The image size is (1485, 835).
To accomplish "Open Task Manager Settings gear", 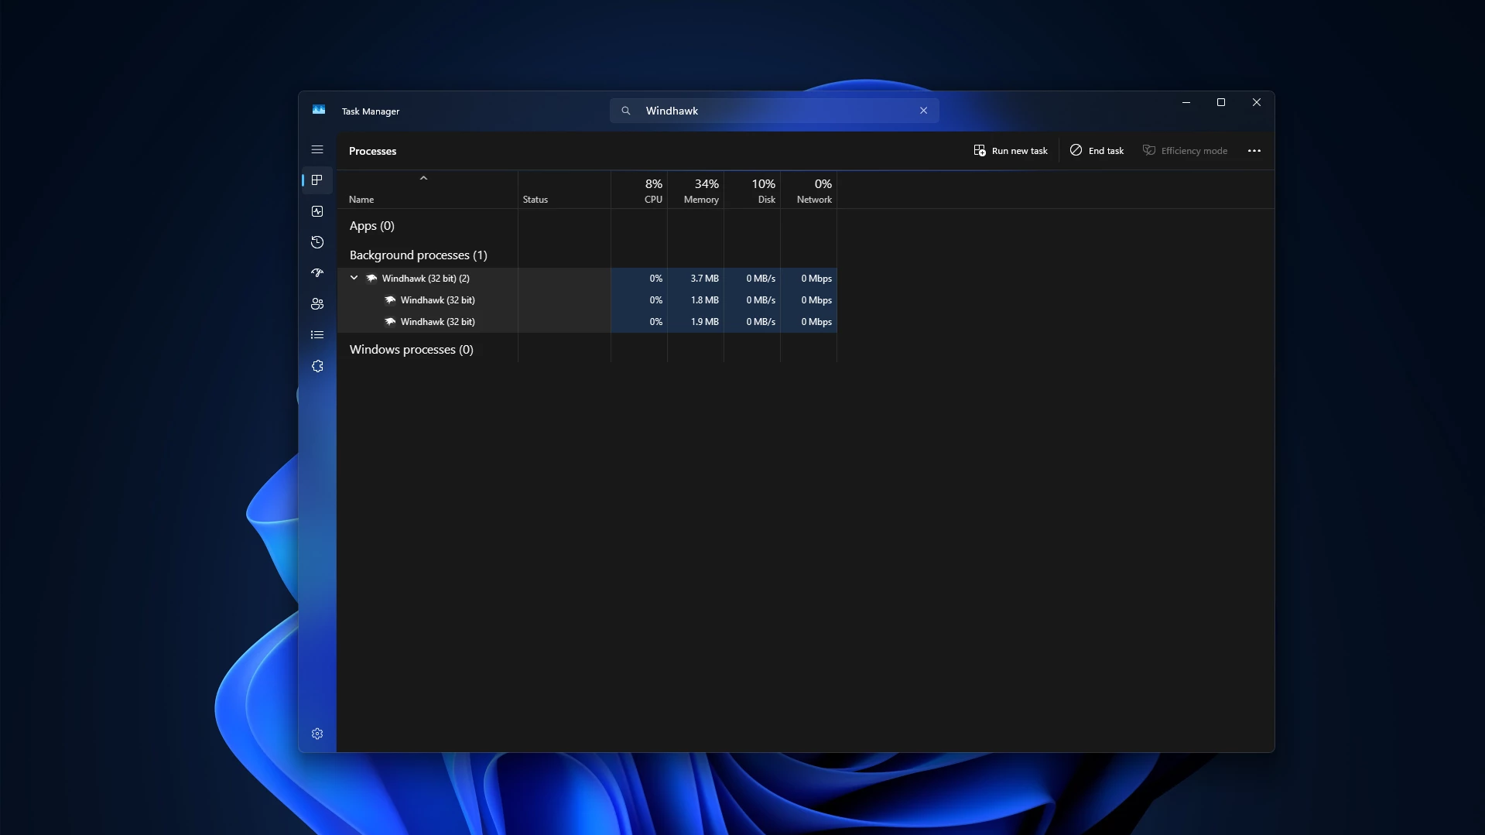I will coord(317,734).
